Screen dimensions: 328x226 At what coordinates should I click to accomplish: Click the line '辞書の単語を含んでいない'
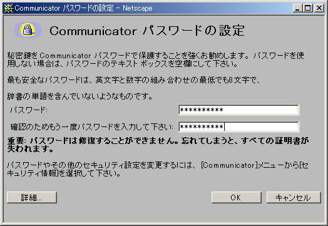click(x=79, y=96)
